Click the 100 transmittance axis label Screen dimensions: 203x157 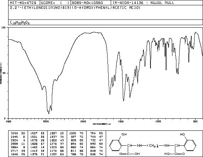point(3,27)
